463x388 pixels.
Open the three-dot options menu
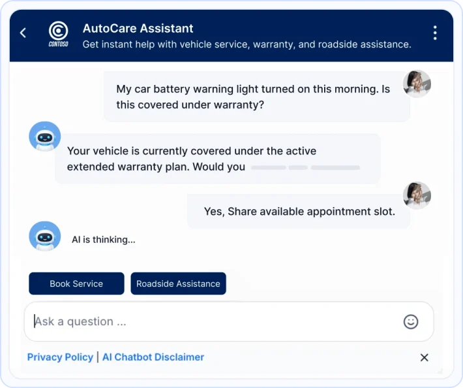[435, 33]
